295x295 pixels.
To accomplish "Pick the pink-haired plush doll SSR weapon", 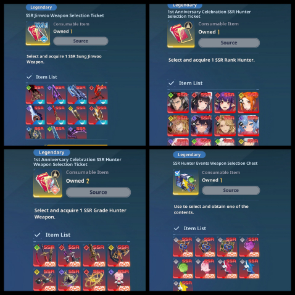I will (x=119, y=280).
